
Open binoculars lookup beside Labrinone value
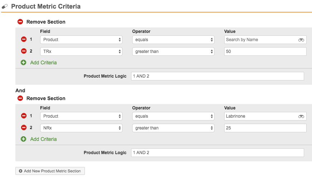pos(301,116)
